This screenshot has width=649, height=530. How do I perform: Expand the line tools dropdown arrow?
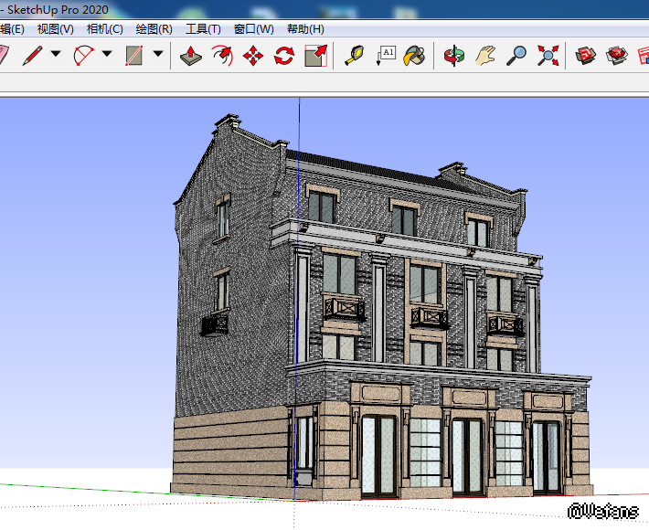click(x=56, y=55)
